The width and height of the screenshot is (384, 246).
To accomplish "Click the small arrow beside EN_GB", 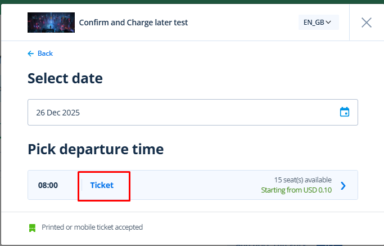I will [329, 23].
